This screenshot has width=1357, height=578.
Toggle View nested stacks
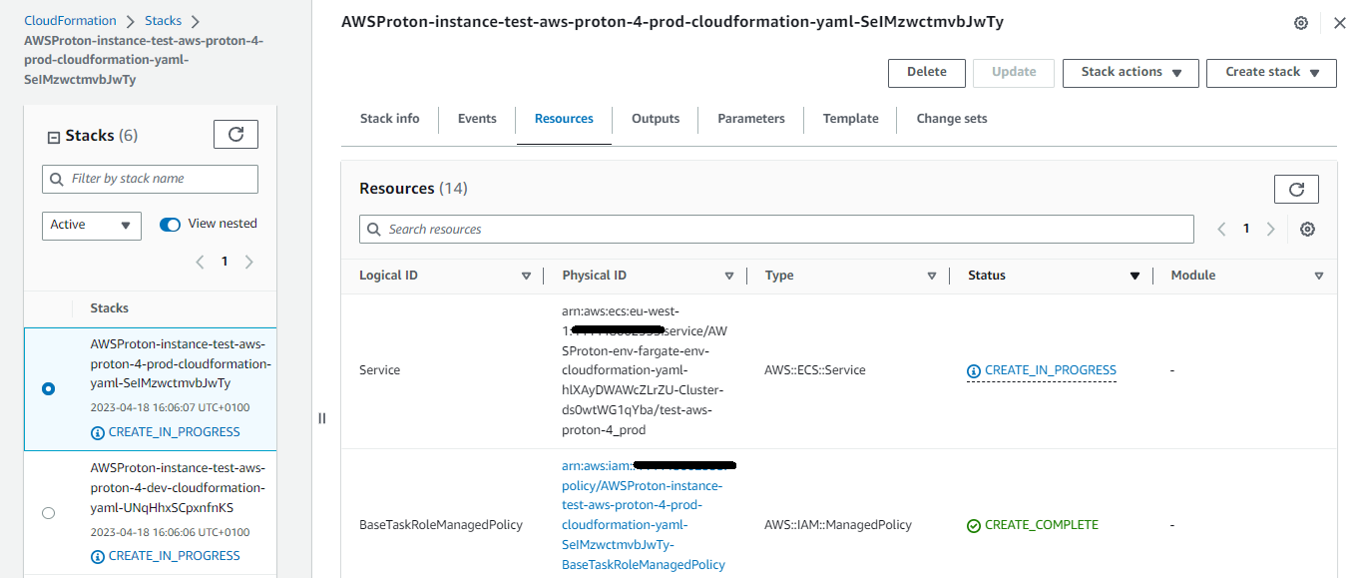coord(170,224)
